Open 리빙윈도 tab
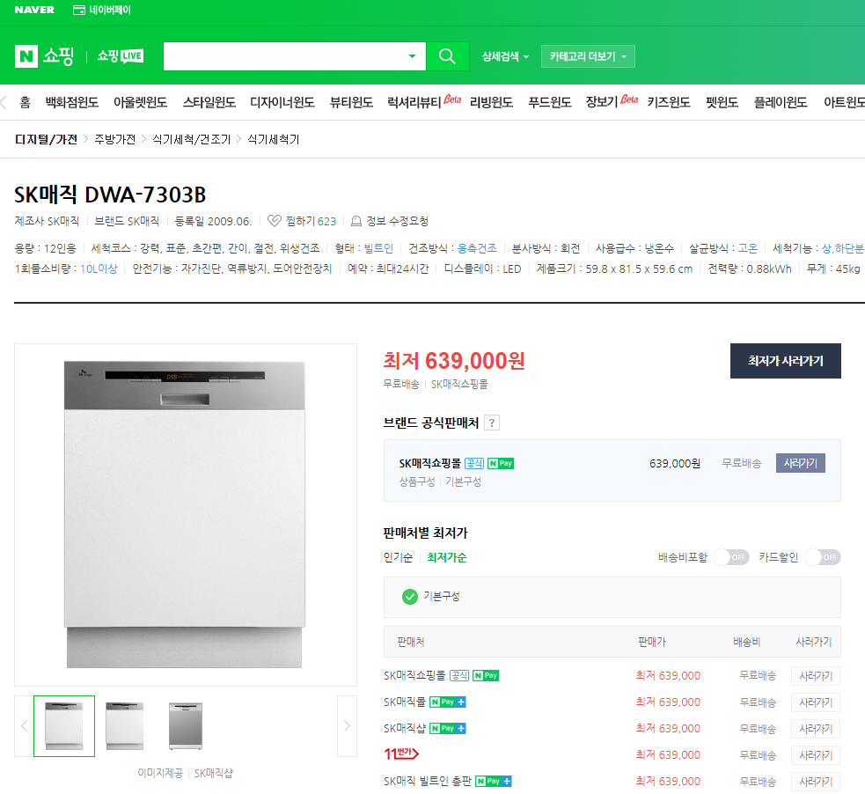This screenshot has width=865, height=794. pyautogui.click(x=492, y=103)
